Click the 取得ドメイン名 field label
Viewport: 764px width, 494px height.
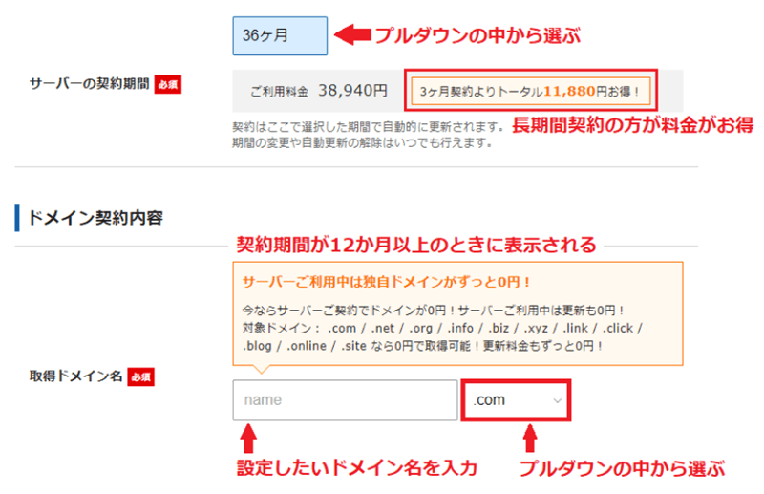pyautogui.click(x=75, y=376)
